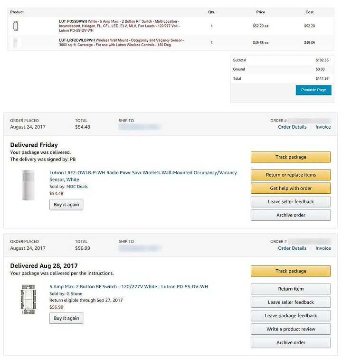Image resolution: width=342 pixels, height=359 pixels.
Task: Click the white occupancy sensor product image
Action: click(28, 185)
